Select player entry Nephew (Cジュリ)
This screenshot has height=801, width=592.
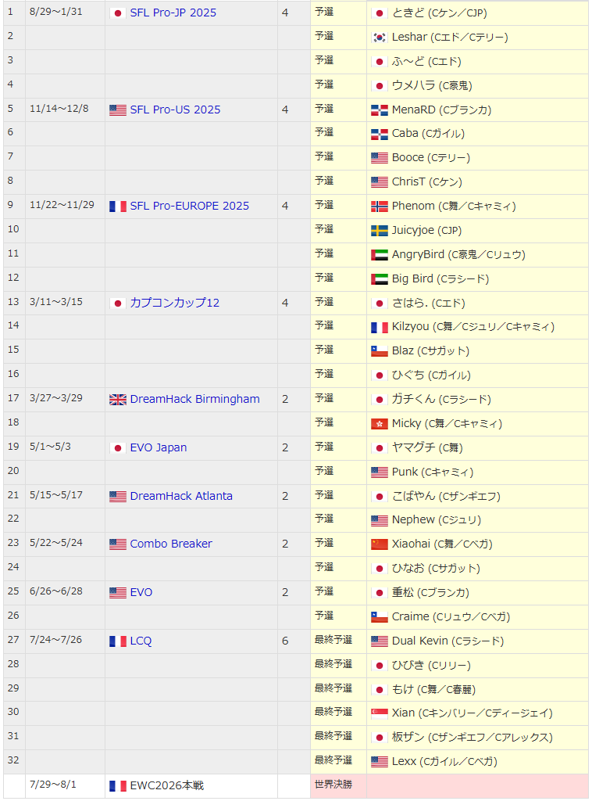[x=437, y=520]
